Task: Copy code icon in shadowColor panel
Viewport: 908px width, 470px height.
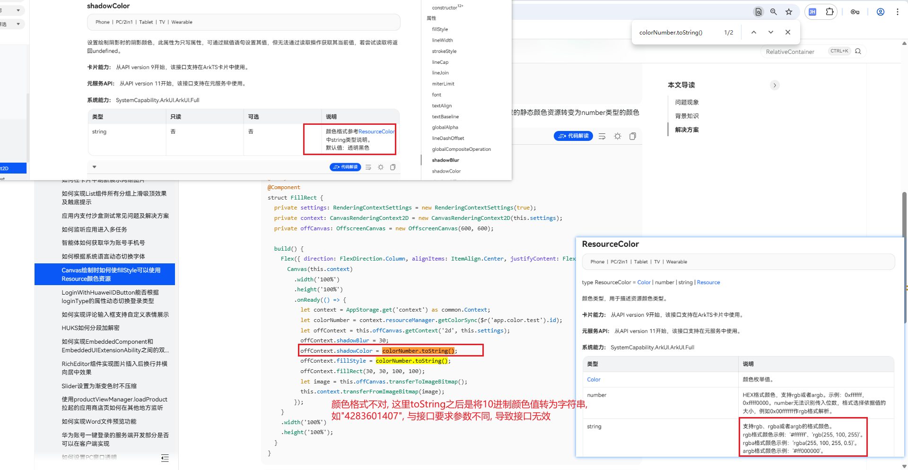Action: coord(393,167)
